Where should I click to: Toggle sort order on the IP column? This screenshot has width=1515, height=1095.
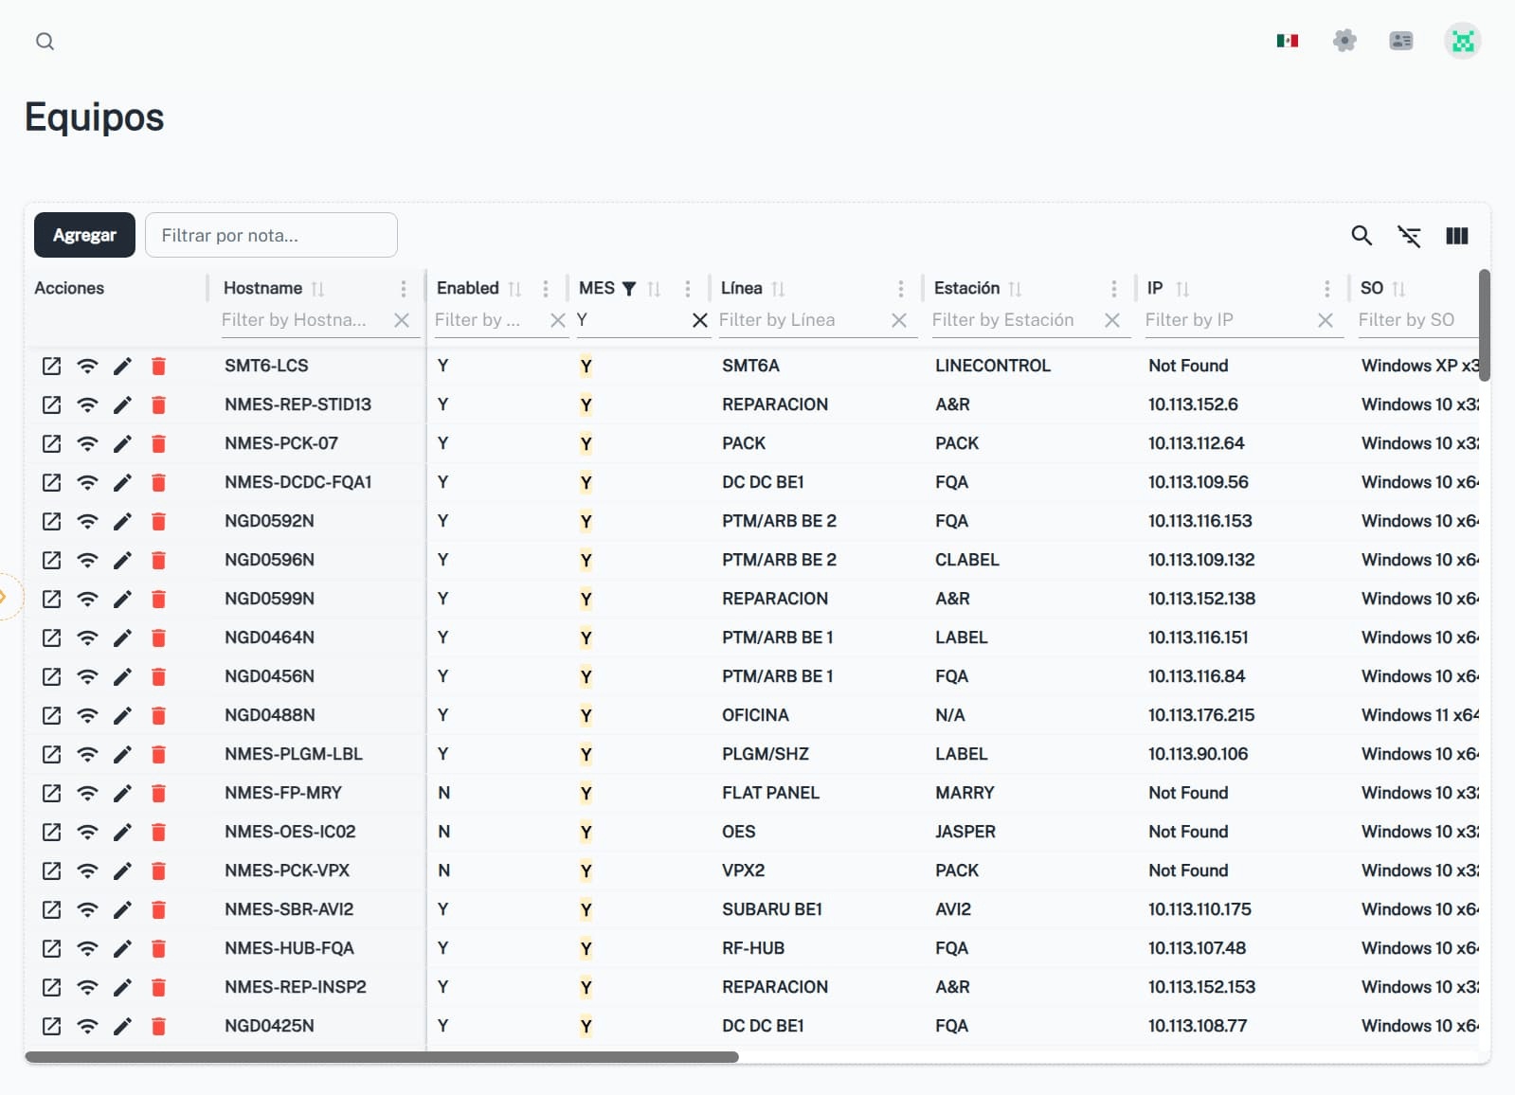tap(1181, 289)
